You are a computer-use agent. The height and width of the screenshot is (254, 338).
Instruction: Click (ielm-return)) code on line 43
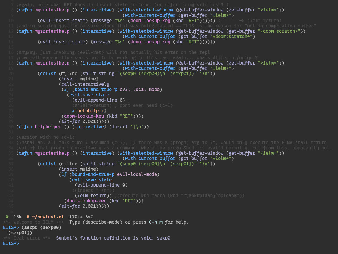pyautogui.click(x=93, y=196)
